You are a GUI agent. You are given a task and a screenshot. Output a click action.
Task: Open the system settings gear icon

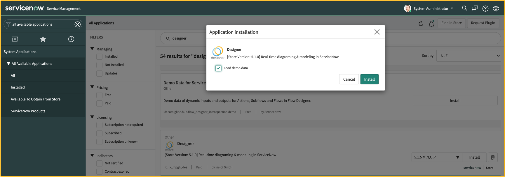pyautogui.click(x=496, y=8)
